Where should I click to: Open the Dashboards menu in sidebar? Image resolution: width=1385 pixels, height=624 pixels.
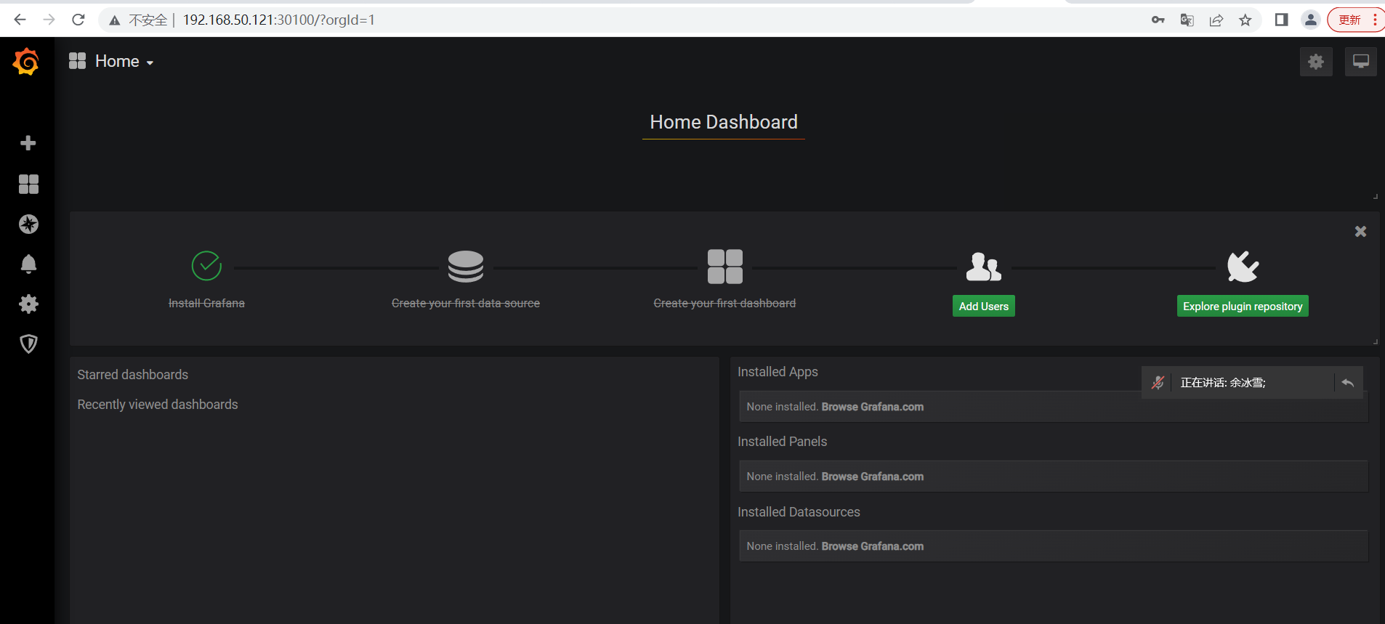(x=28, y=184)
